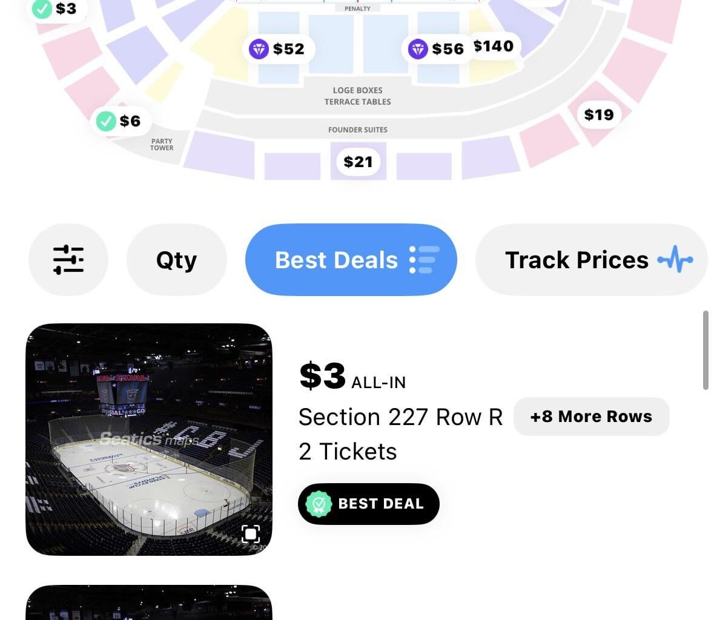714x620 pixels.
Task: Click the second listing's seat view thumbnail
Action: (x=149, y=604)
